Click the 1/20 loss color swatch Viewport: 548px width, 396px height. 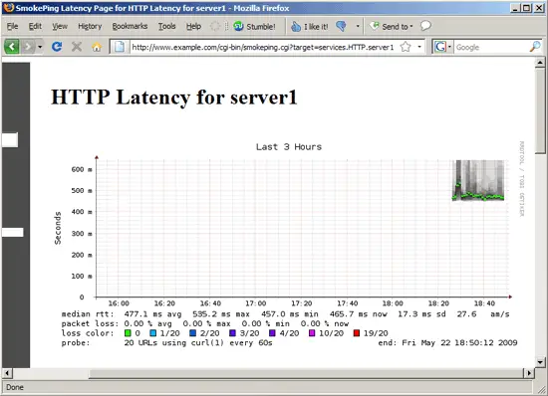(153, 333)
